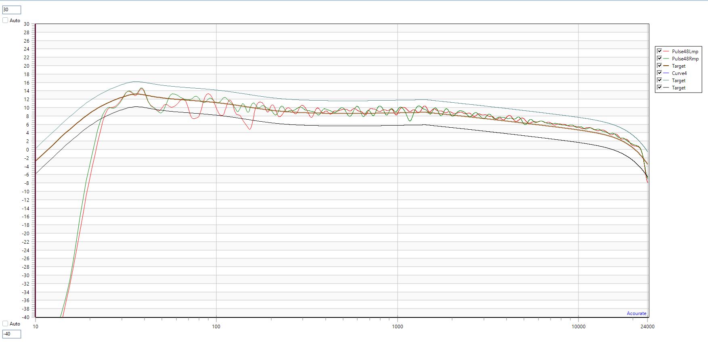Select the Pulse48Lmp legend label
This screenshot has width=708, height=342.
[x=685, y=52]
